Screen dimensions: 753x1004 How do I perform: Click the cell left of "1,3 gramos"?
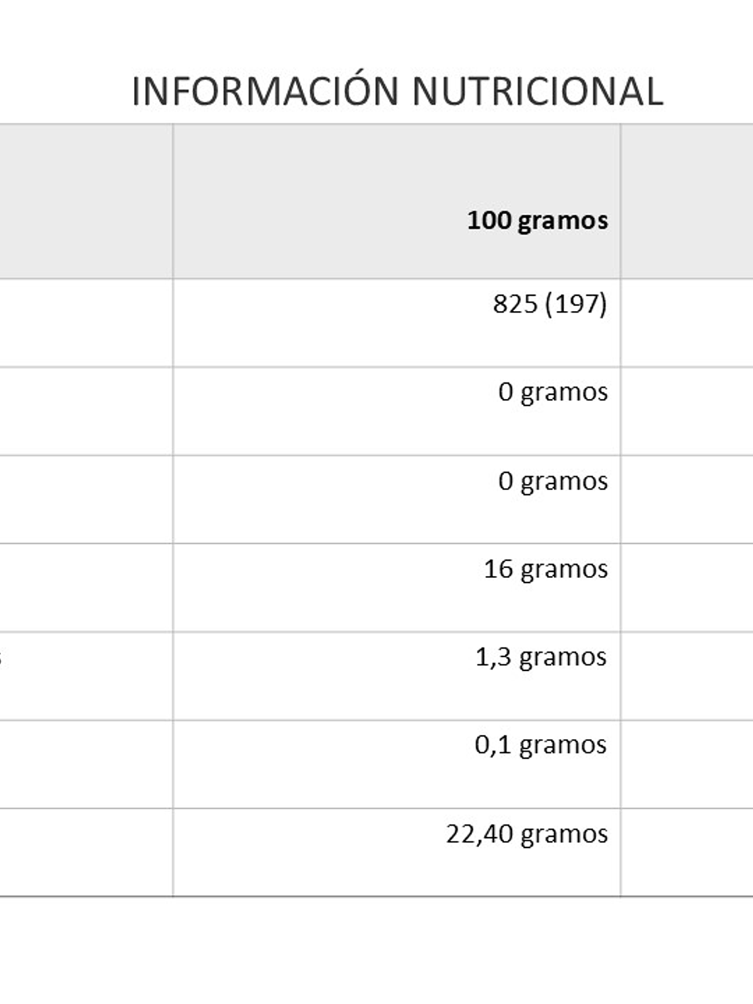click(x=86, y=676)
